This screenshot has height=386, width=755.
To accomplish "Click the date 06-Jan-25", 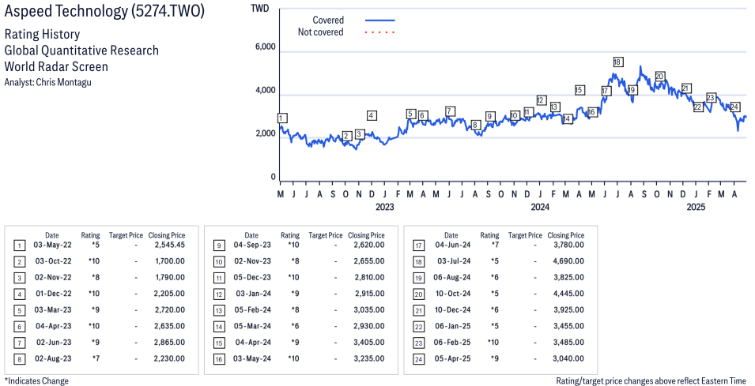I will tap(453, 326).
